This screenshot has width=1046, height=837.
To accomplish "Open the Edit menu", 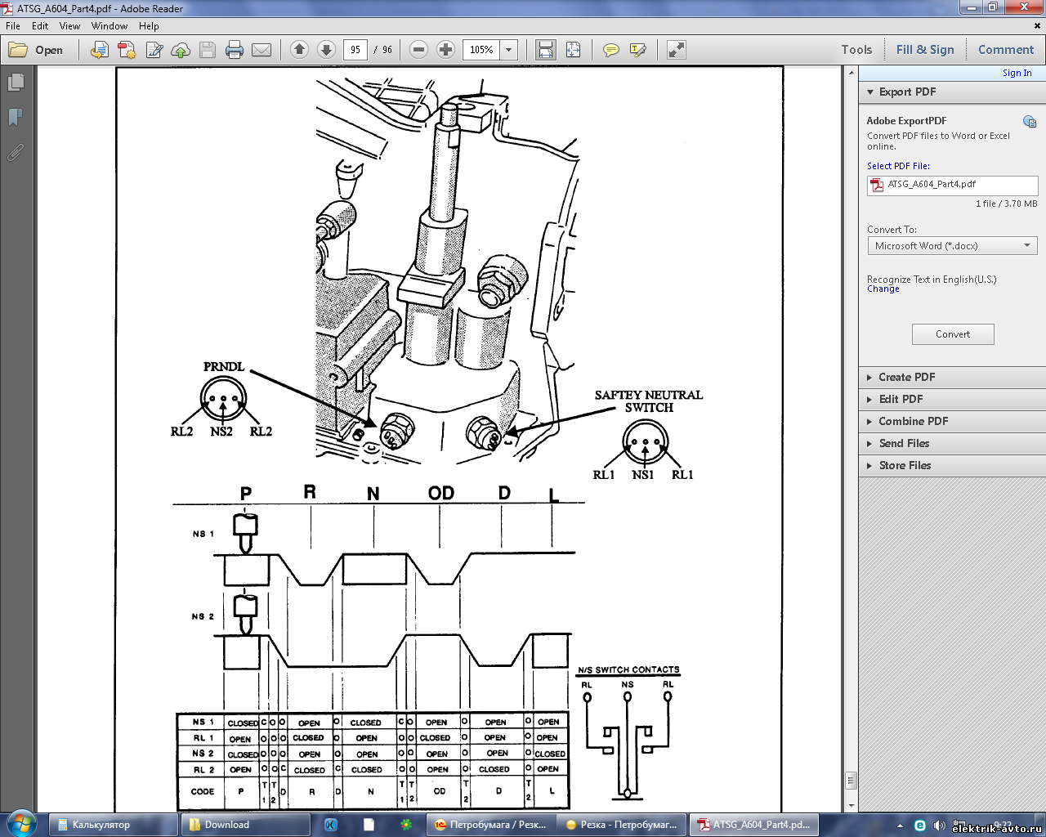I will (x=40, y=26).
